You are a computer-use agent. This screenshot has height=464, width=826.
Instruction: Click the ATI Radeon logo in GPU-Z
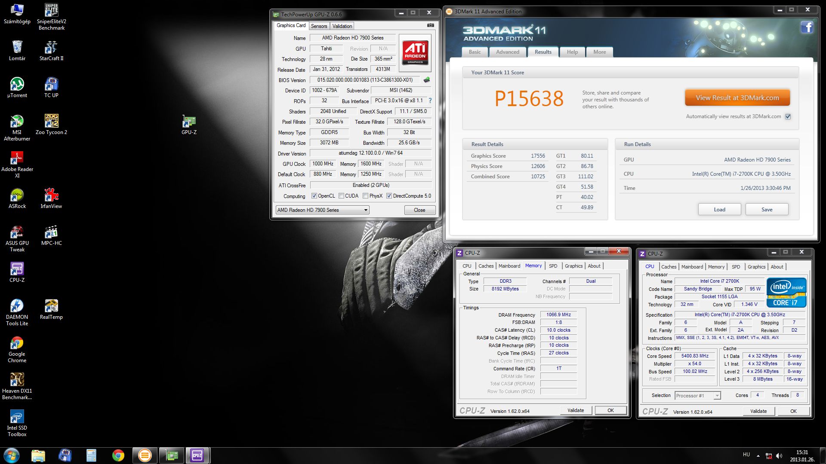[415, 52]
